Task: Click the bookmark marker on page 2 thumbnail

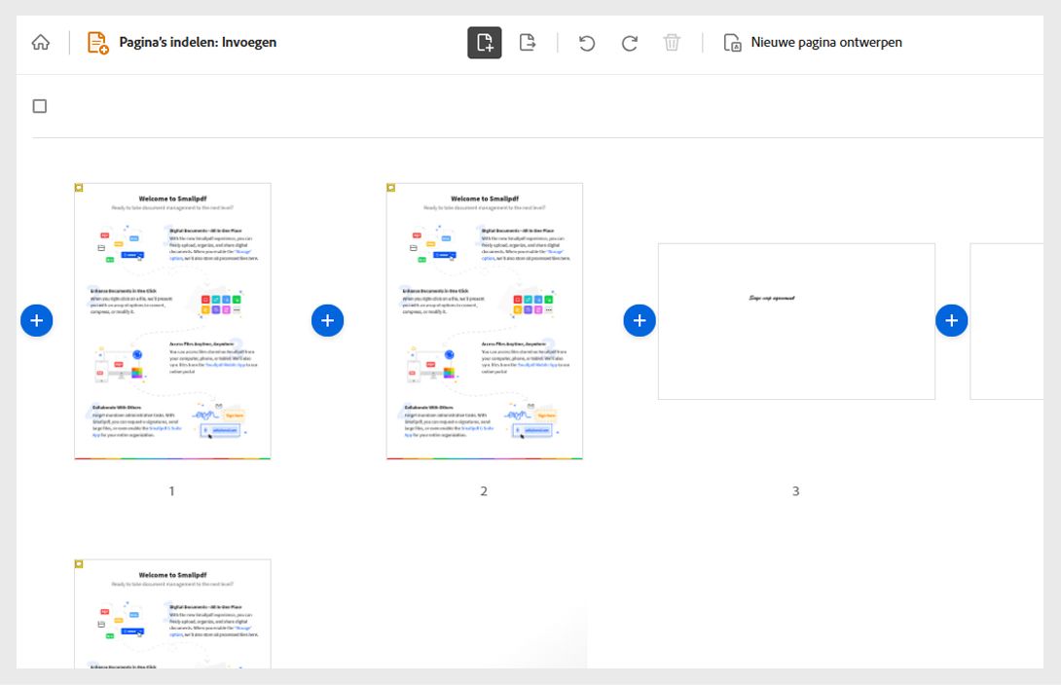Action: tap(392, 188)
